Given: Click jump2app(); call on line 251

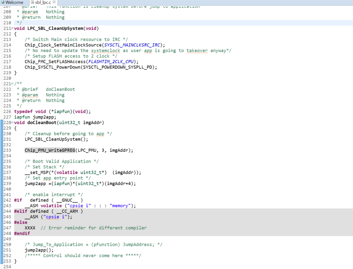Looking at the screenshot, I should (x=39, y=250).
